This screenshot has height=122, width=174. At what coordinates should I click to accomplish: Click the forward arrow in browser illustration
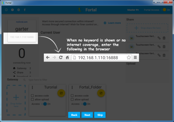click(x=54, y=57)
